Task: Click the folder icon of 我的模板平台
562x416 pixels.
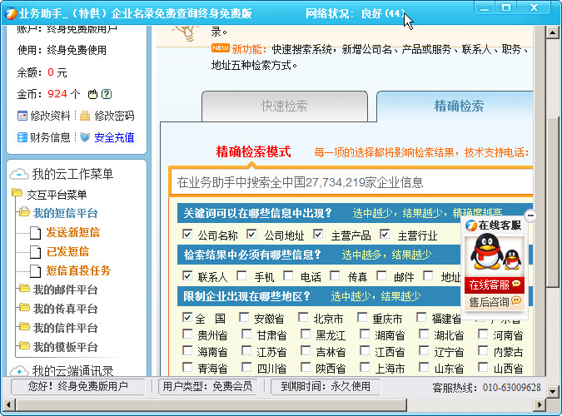Action: pyautogui.click(x=24, y=345)
